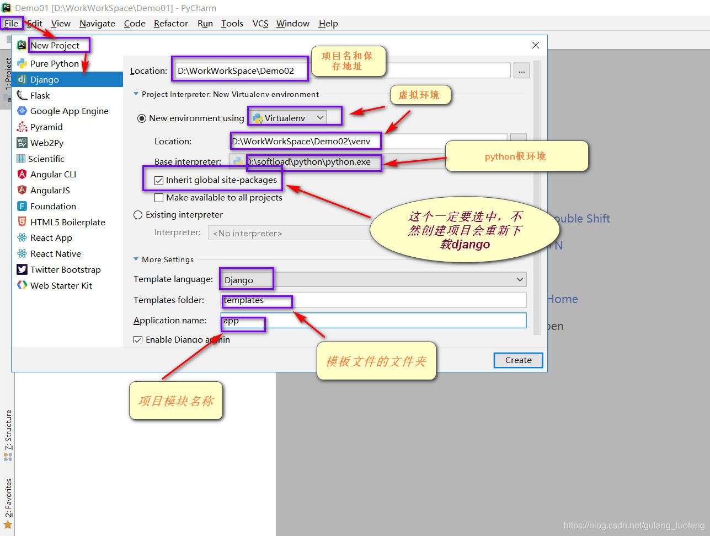Open the Navigate menu
This screenshot has width=710, height=536.
(97, 23)
